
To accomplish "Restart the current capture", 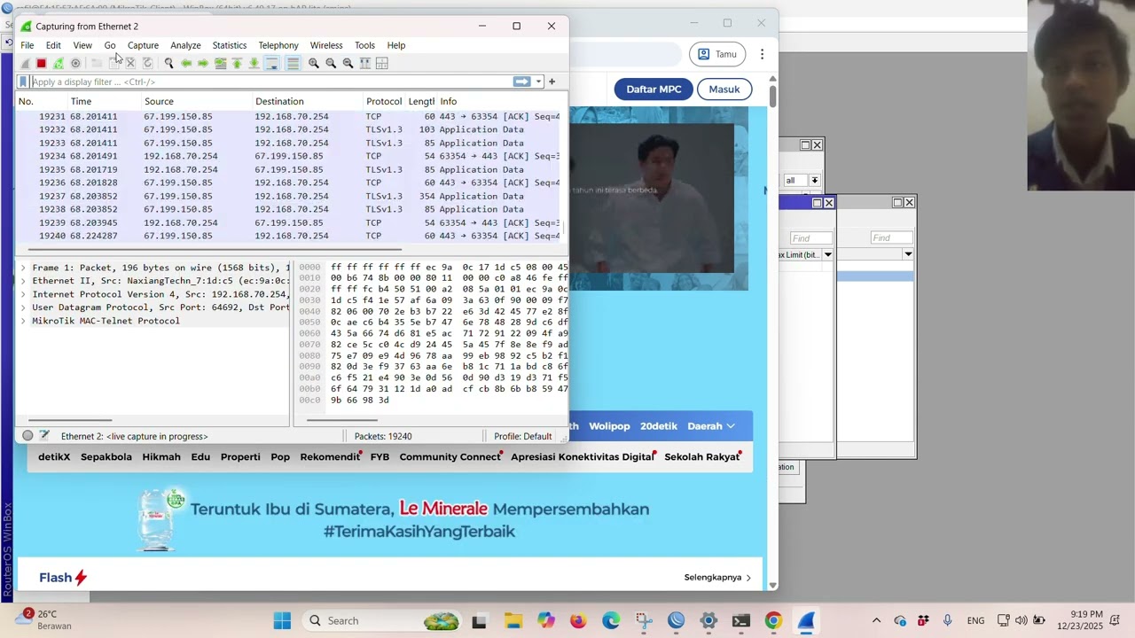I will (x=59, y=63).
